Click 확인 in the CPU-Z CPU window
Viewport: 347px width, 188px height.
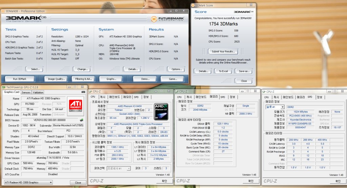tap(164, 181)
